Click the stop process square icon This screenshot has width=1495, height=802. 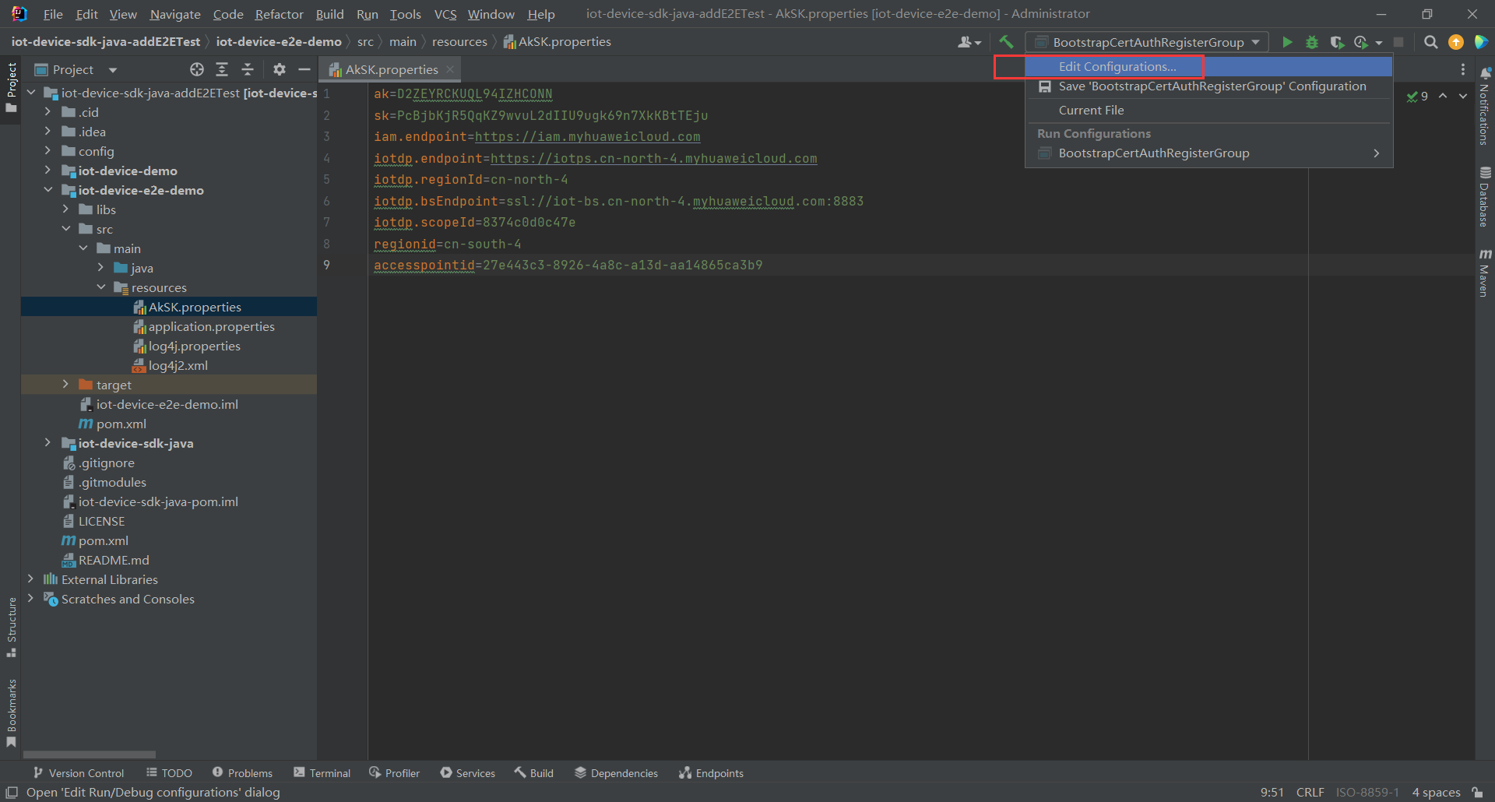1398,42
